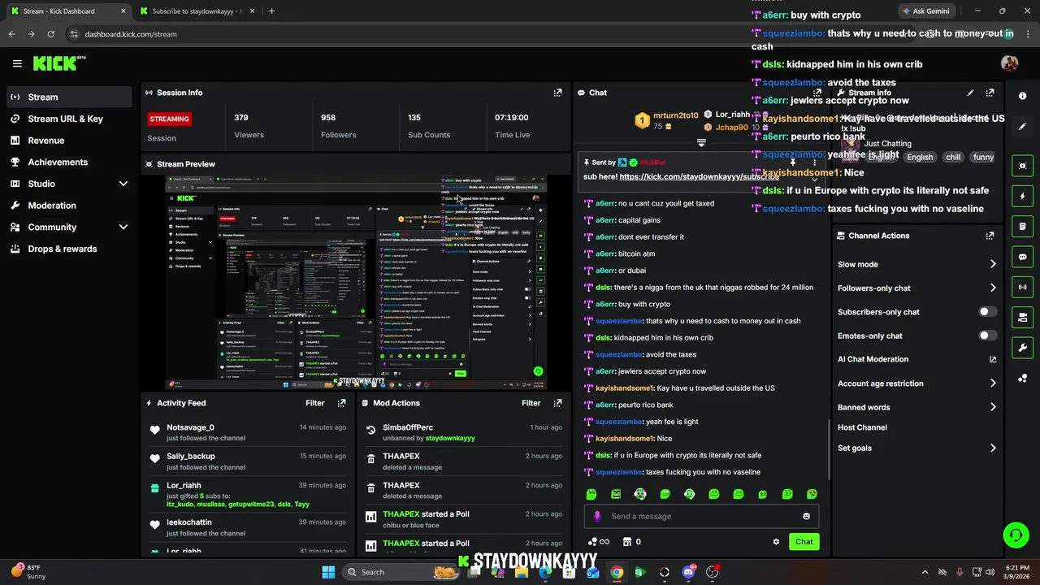Open the hamburger navigation menu

click(x=17, y=63)
